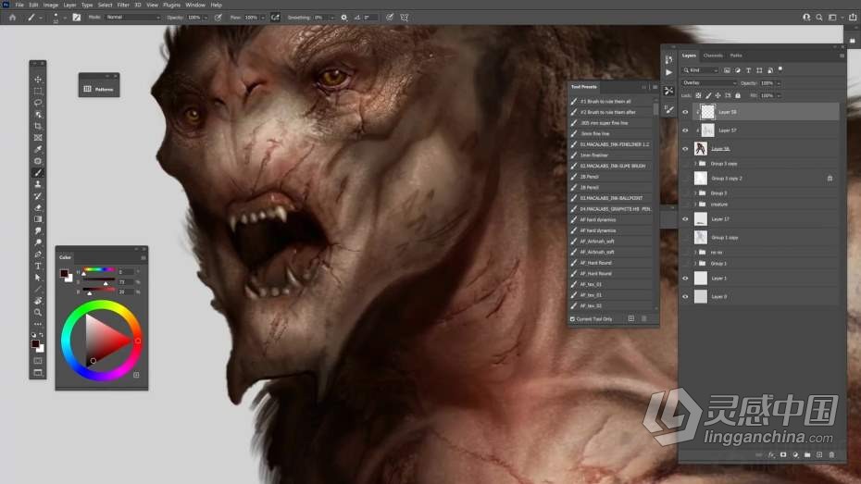The width and height of the screenshot is (861, 484).
Task: Select the Gradient tool
Action: point(38,219)
